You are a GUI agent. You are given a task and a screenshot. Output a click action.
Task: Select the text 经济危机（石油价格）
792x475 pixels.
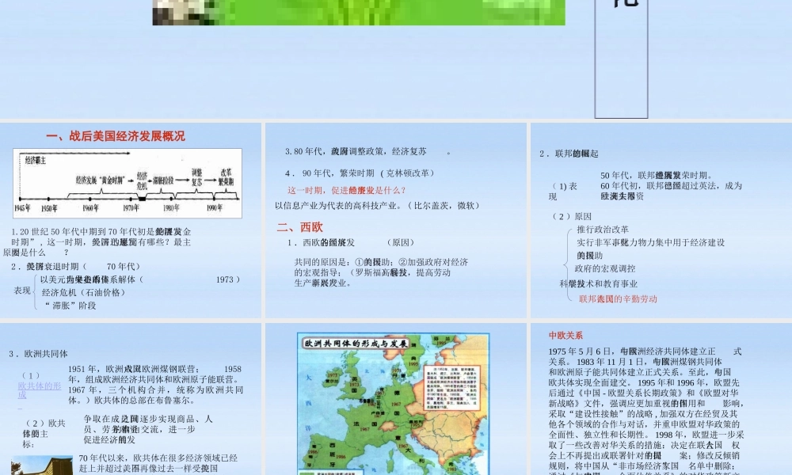tap(83, 292)
